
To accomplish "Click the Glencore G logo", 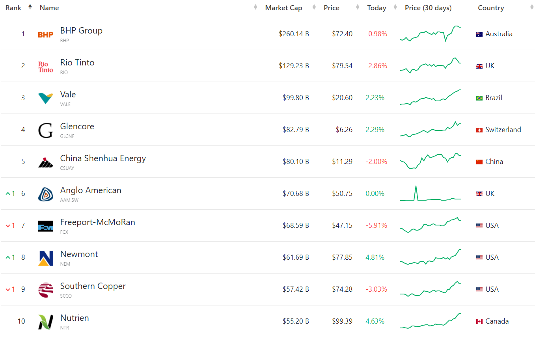I will [x=46, y=130].
